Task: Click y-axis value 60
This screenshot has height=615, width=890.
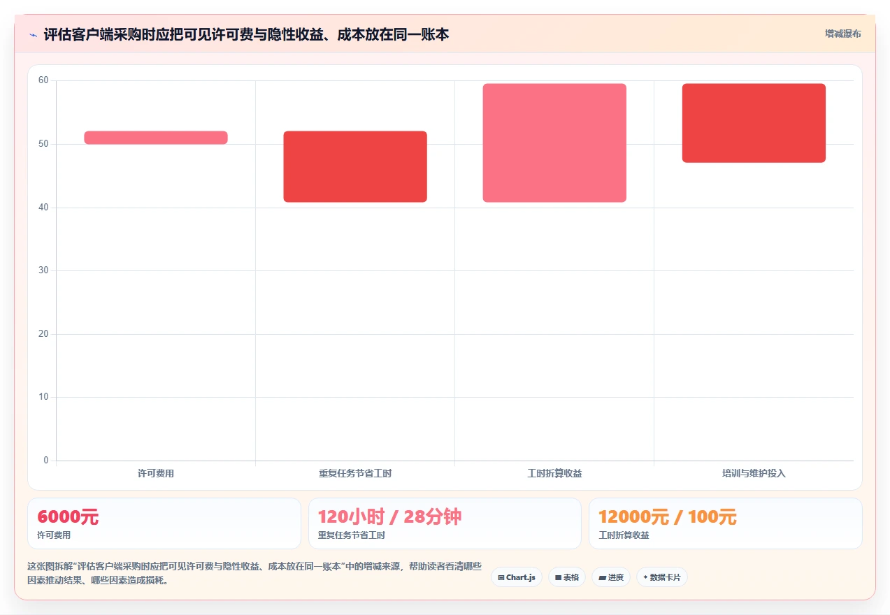Action: 43,80
